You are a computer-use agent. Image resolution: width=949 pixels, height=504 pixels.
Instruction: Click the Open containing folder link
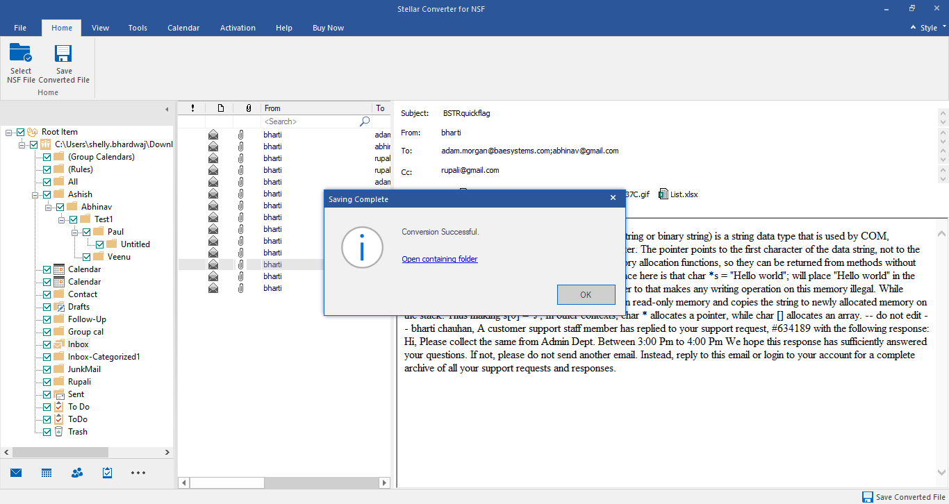pyautogui.click(x=440, y=259)
